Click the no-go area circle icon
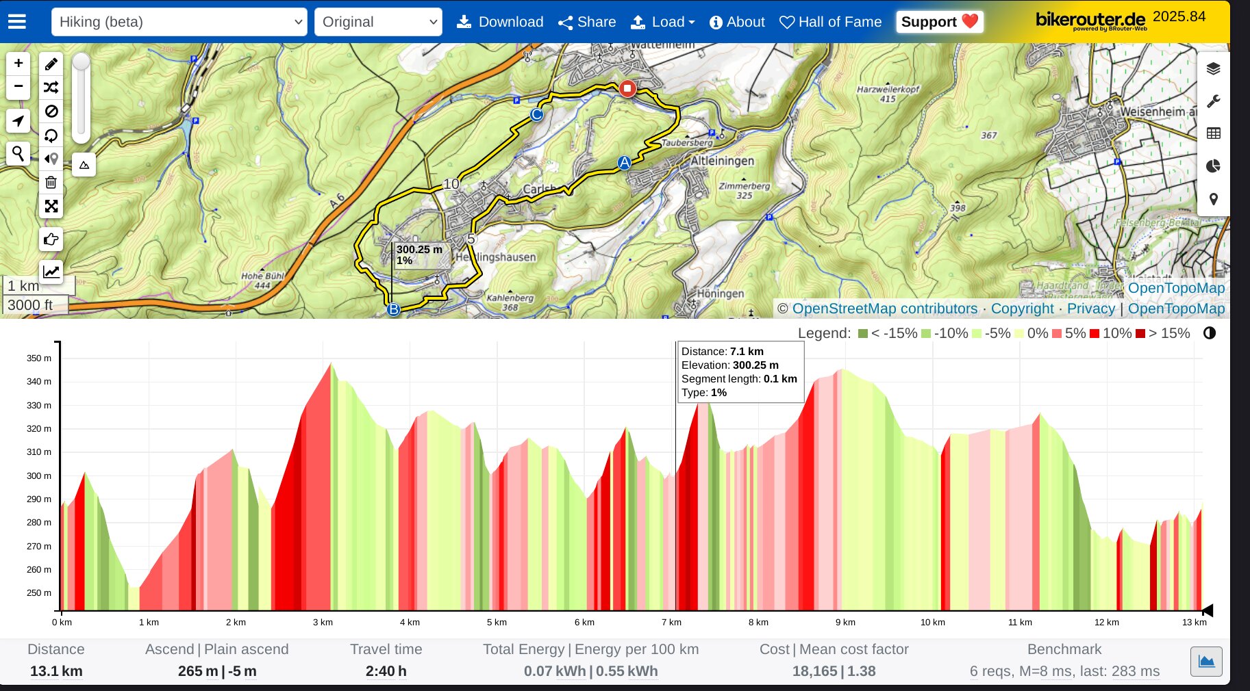This screenshot has height=691, width=1250. point(51,112)
